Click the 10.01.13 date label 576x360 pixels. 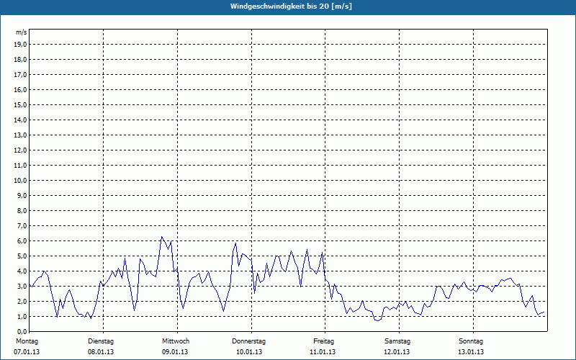[249, 352]
